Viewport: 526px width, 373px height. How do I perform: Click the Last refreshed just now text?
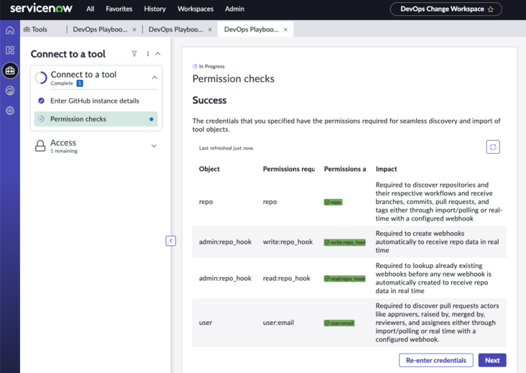(x=226, y=148)
